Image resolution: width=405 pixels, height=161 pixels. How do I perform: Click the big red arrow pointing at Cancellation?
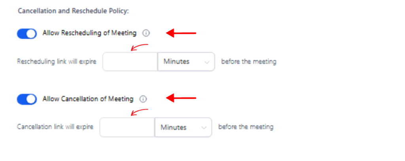point(181,98)
